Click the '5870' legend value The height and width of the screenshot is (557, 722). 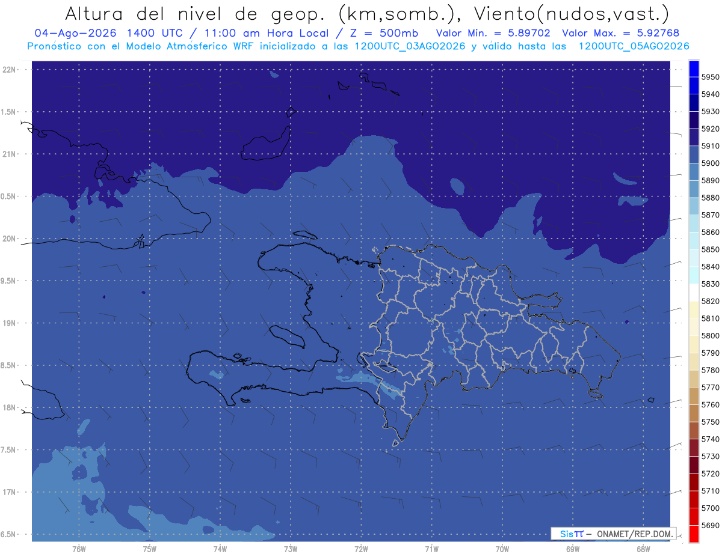point(711,215)
